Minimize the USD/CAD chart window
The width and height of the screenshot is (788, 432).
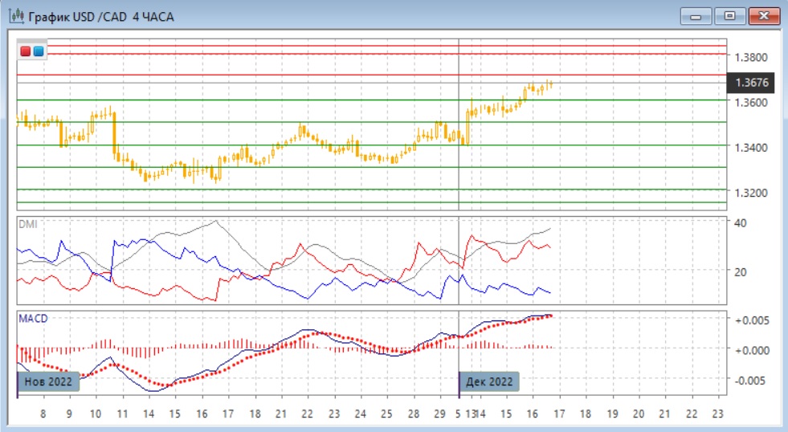tap(696, 16)
